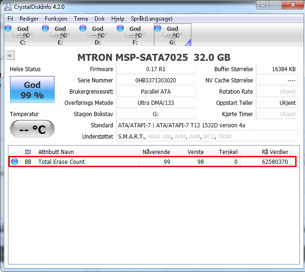
Task: Open the Fil menu
Action: (10, 19)
